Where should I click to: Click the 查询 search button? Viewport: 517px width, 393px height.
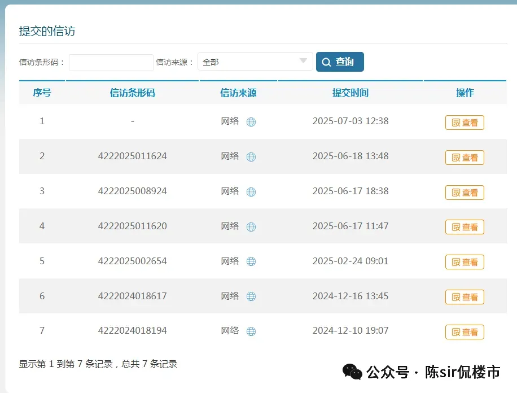tap(340, 62)
